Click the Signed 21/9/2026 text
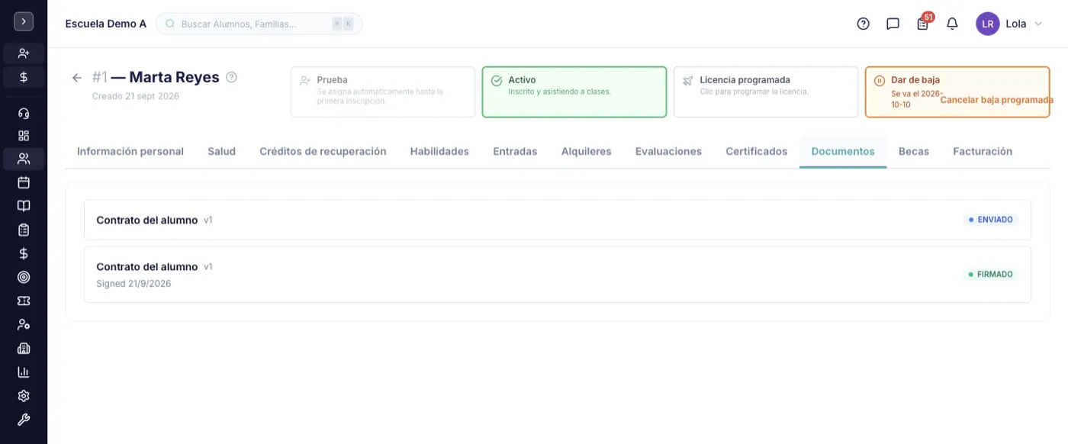This screenshot has height=444, width=1068. coord(133,284)
